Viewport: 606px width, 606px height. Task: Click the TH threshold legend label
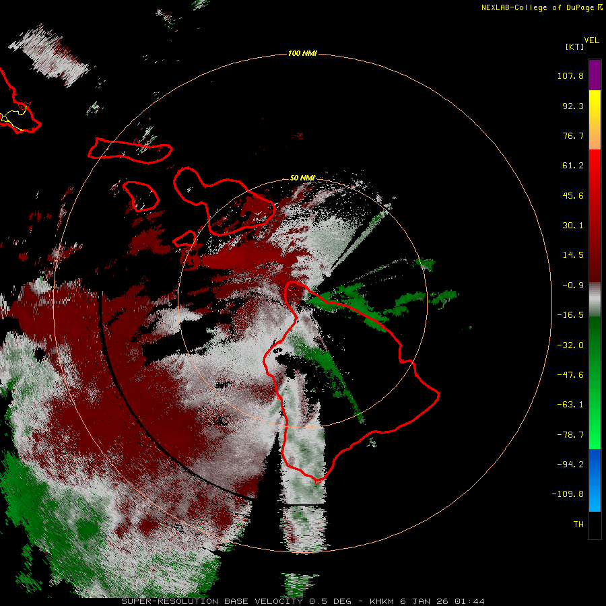(x=578, y=524)
